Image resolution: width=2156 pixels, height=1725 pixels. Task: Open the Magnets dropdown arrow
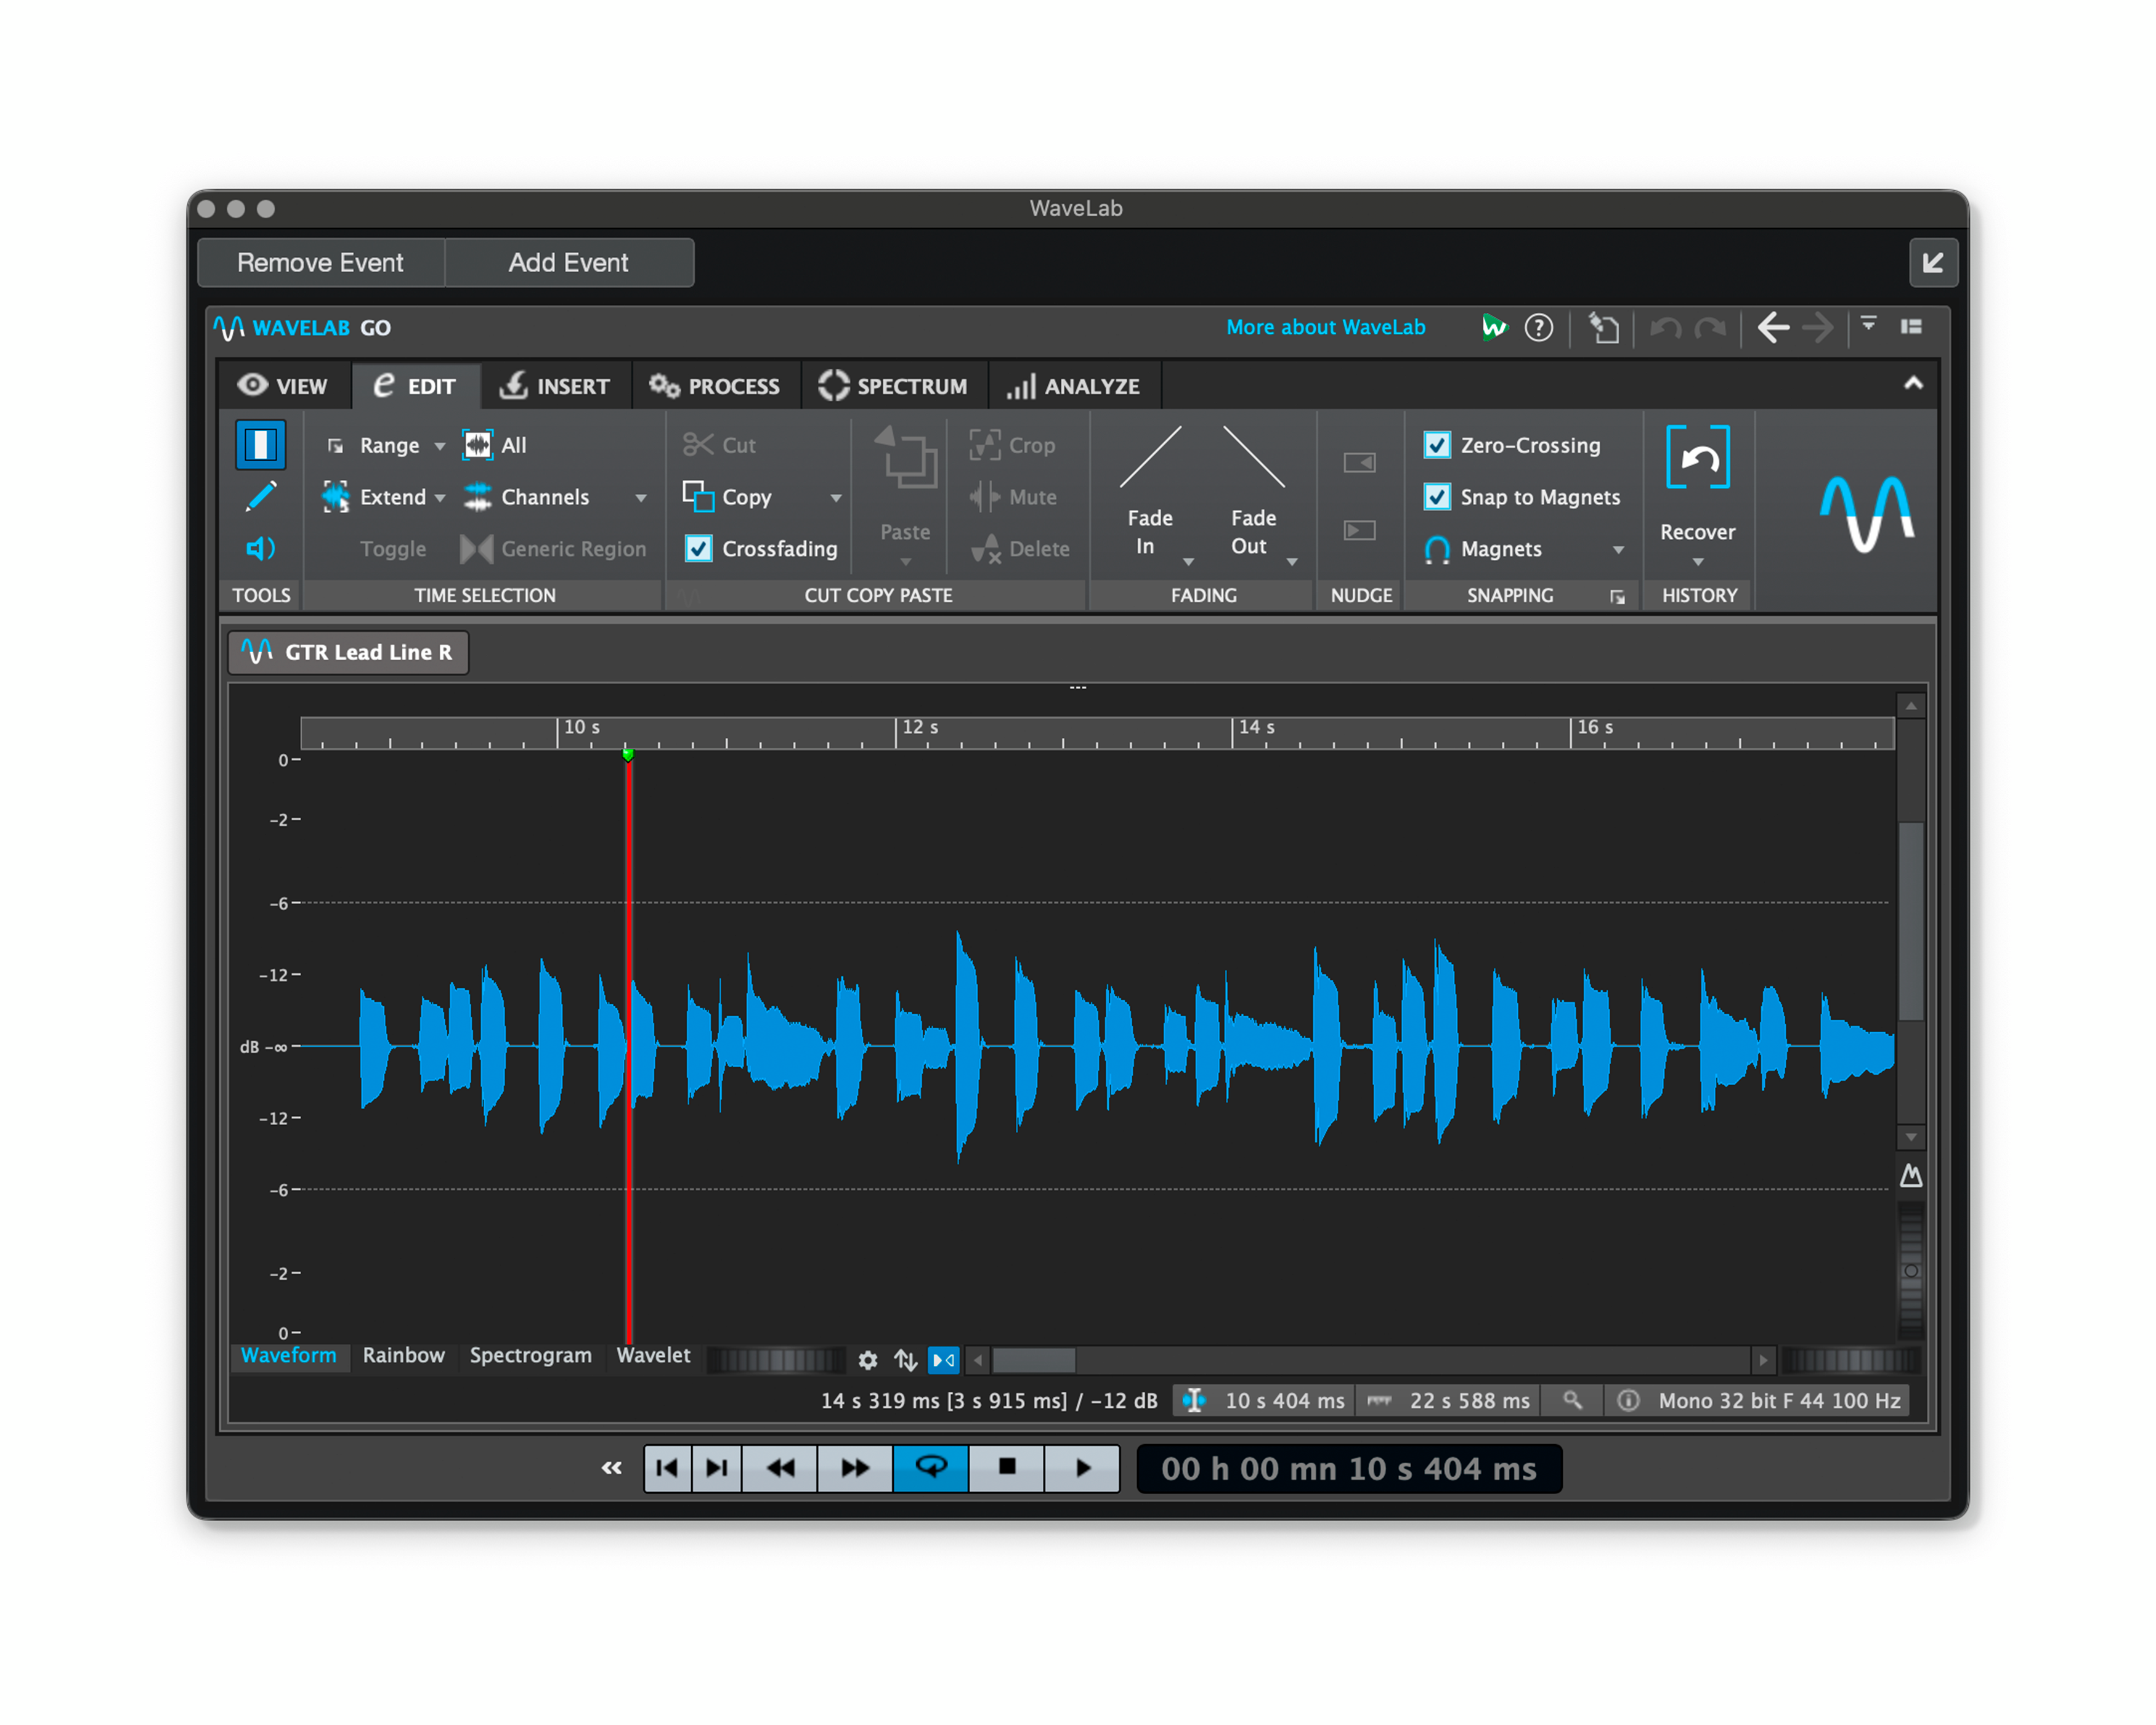click(1618, 550)
